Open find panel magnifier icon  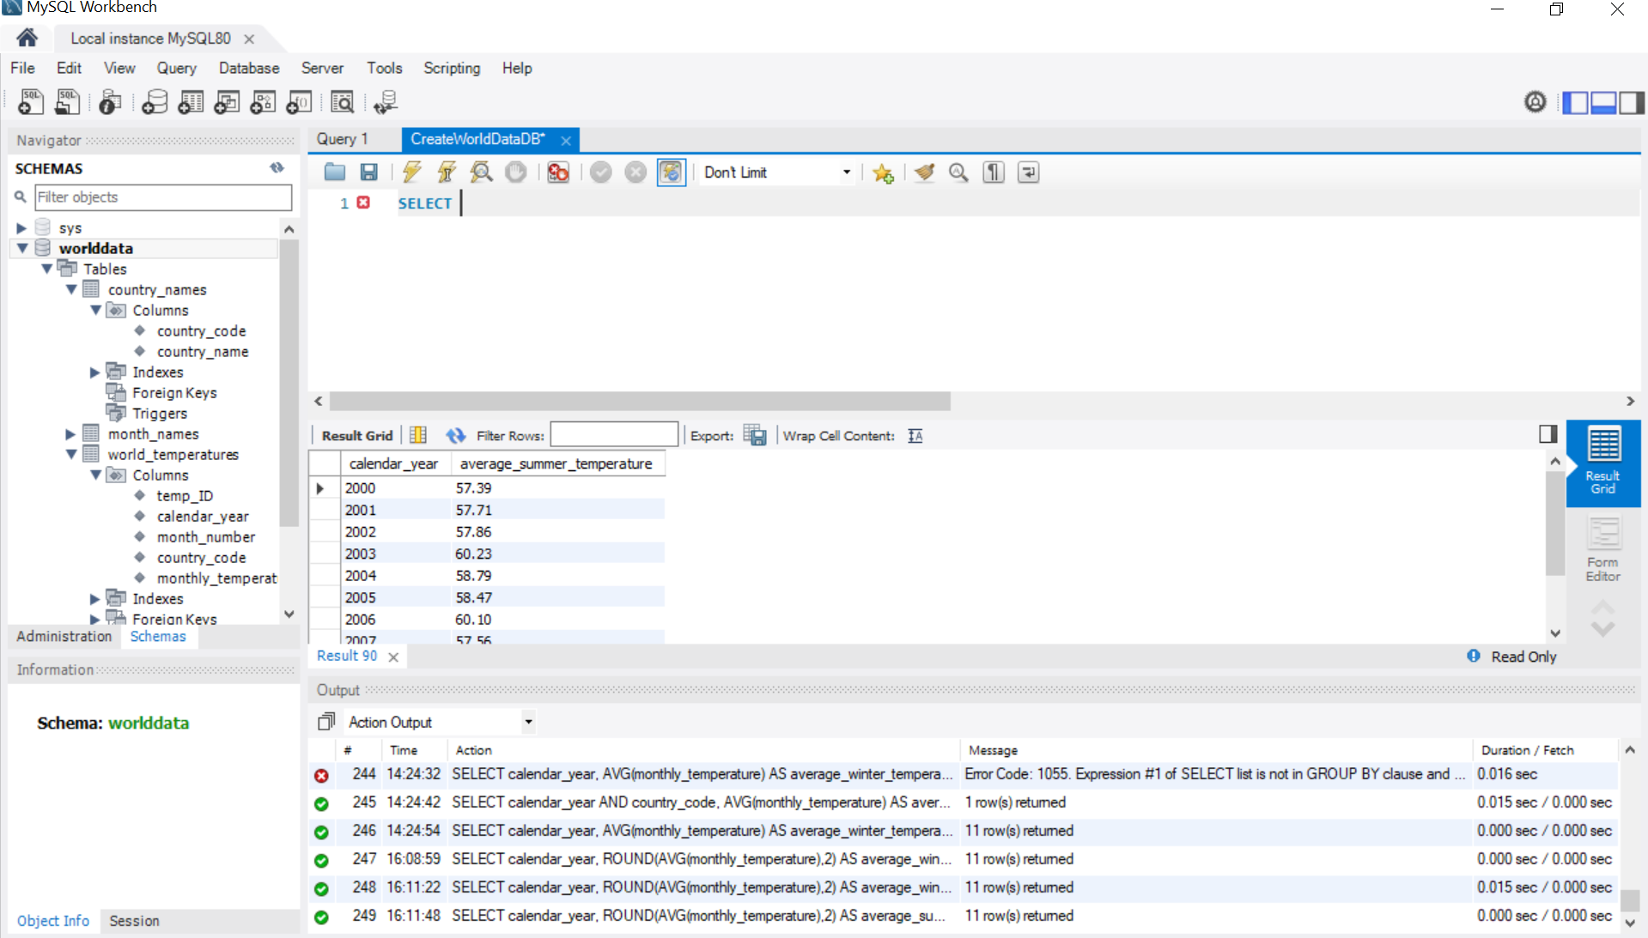tap(958, 172)
